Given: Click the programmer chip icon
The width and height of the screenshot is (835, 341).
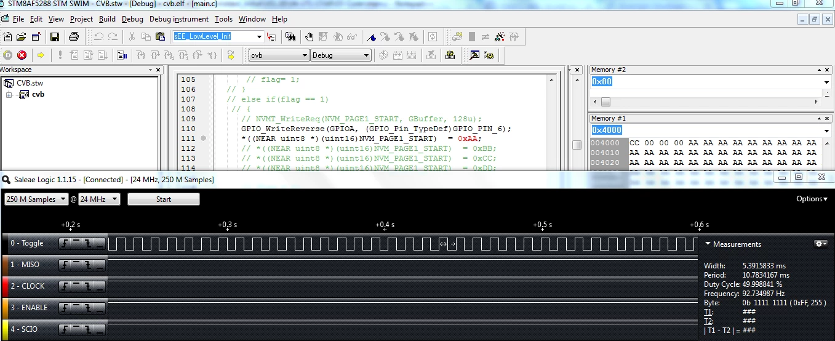Looking at the screenshot, I should [450, 55].
